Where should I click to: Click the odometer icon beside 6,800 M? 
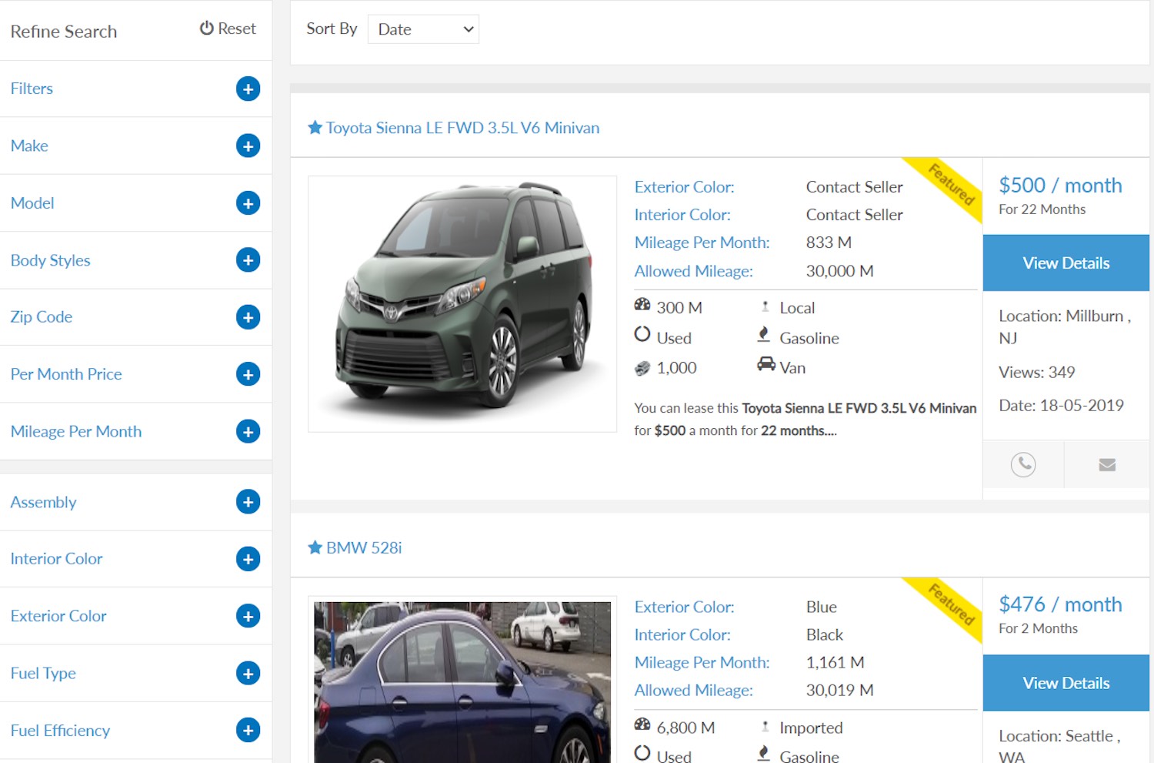click(642, 725)
